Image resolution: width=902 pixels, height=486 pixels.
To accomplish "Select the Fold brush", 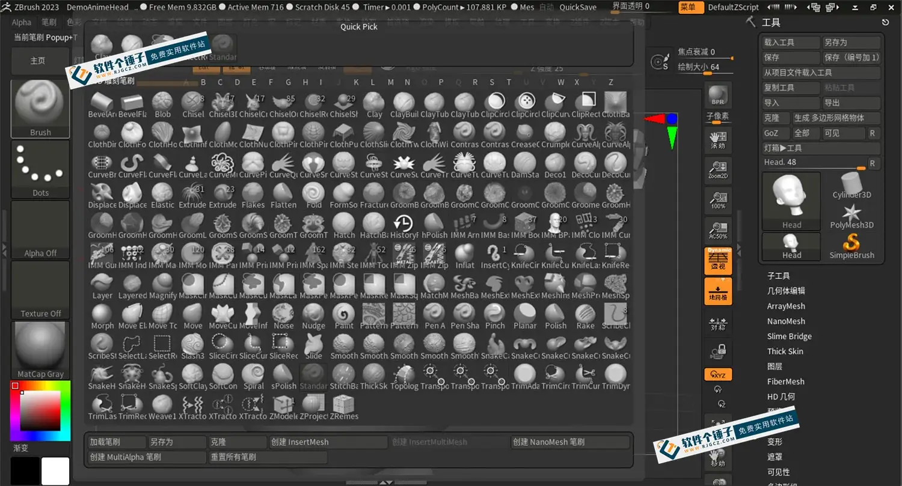I will point(313,196).
